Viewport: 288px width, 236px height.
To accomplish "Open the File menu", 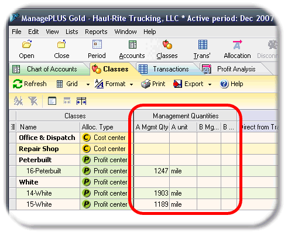I will [16, 32].
